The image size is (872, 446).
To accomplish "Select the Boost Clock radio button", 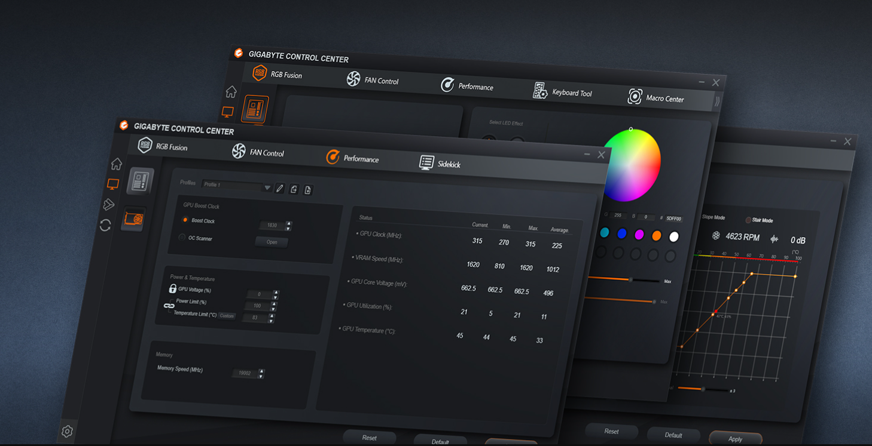I will (x=185, y=220).
